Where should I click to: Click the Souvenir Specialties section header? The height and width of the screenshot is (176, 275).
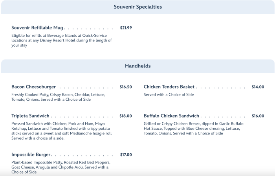click(137, 7)
